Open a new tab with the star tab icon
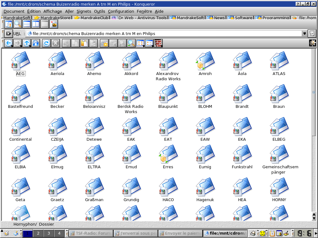This screenshot has width=318, height=238. click(x=104, y=43)
